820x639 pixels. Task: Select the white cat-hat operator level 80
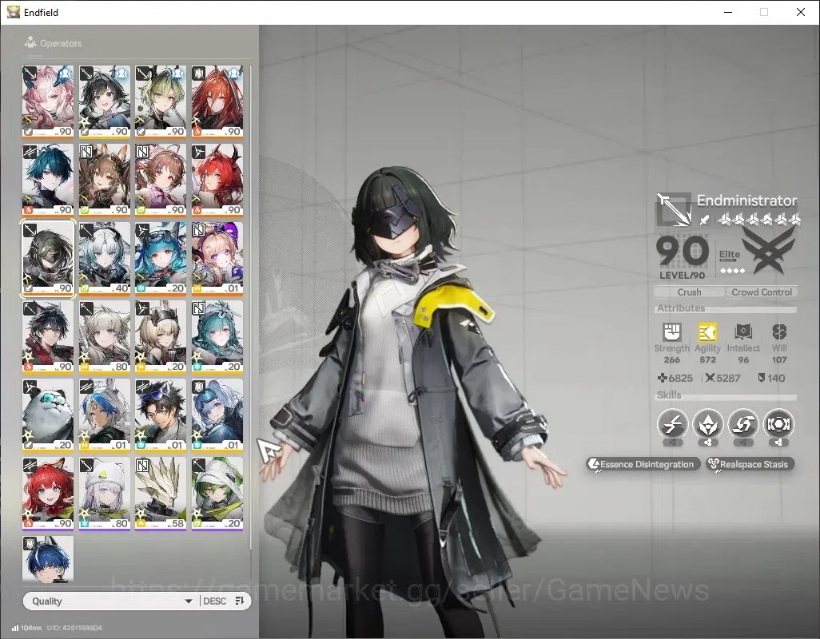104,494
